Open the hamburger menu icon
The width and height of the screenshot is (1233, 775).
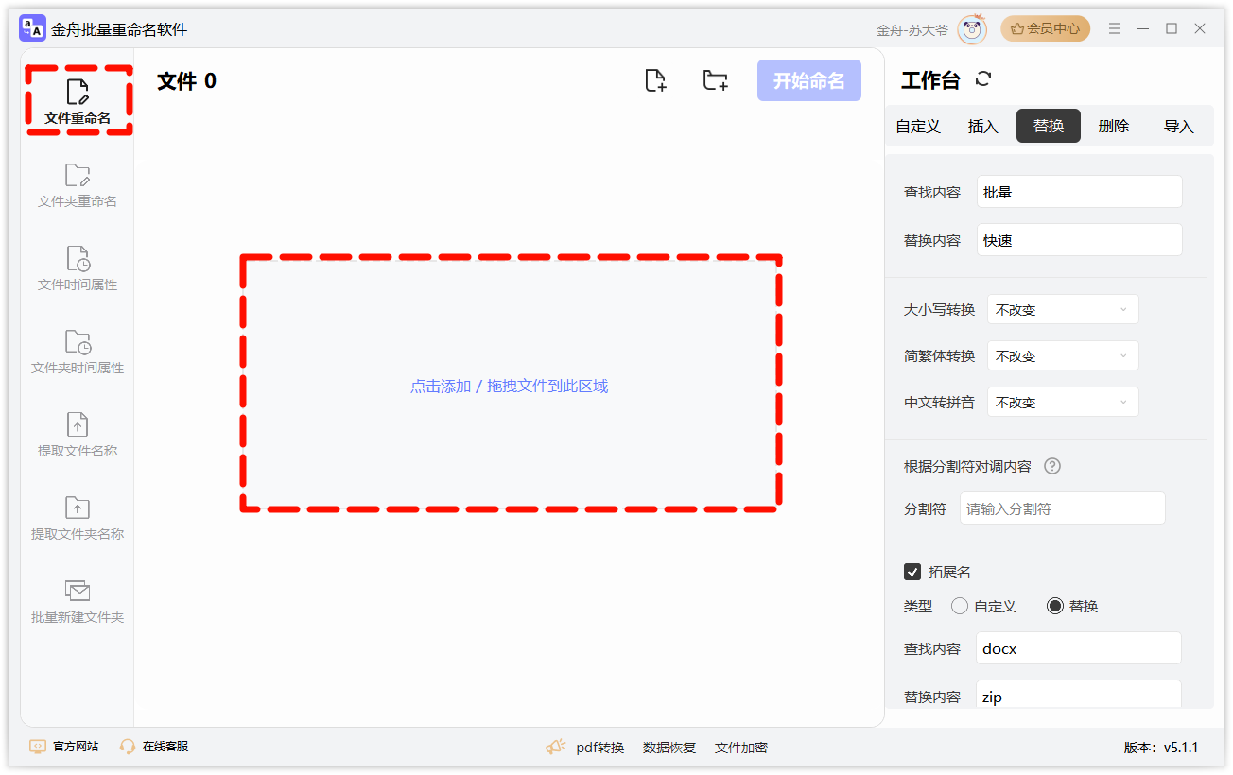[x=1116, y=28]
